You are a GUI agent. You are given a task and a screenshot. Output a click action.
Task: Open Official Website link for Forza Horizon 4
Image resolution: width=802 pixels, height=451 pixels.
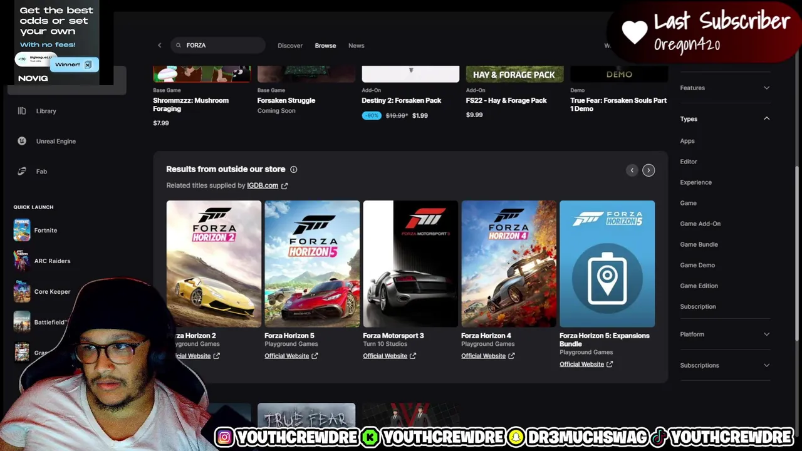(x=483, y=356)
